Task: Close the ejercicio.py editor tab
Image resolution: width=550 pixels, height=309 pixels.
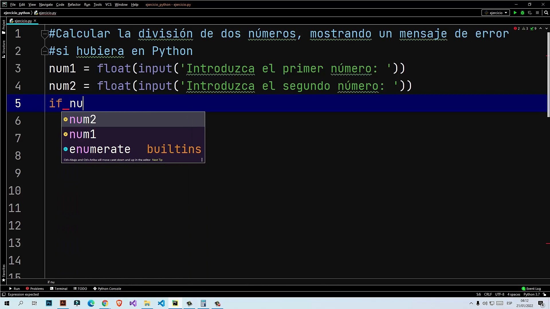Action: [35, 21]
